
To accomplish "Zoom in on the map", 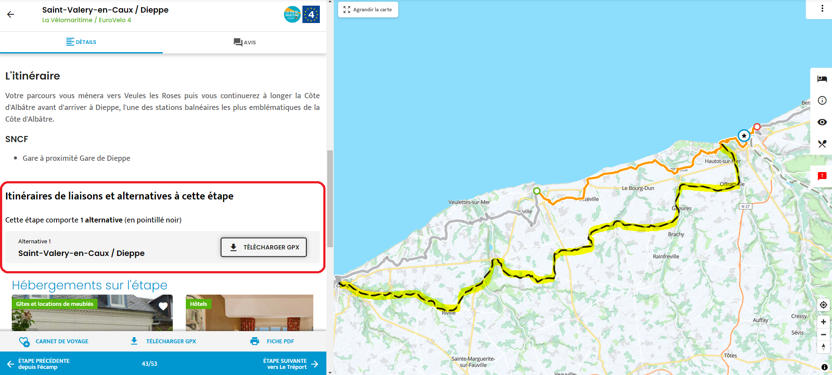I will pos(823,322).
